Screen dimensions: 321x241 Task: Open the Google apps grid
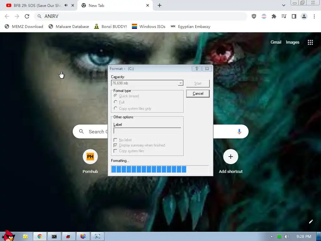[x=310, y=42]
